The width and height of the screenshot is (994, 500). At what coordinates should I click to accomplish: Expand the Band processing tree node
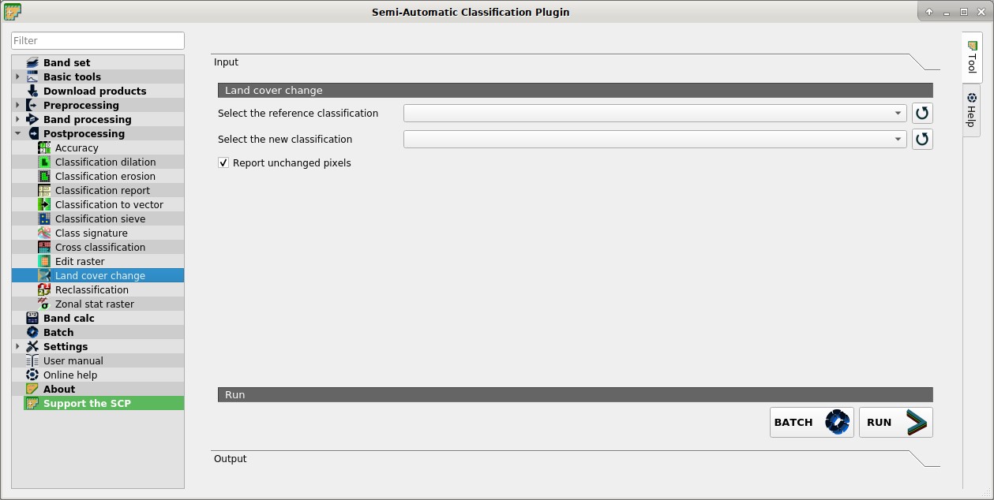(x=17, y=119)
